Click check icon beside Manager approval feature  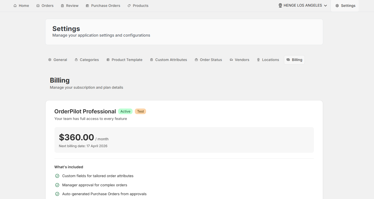pyautogui.click(x=57, y=185)
